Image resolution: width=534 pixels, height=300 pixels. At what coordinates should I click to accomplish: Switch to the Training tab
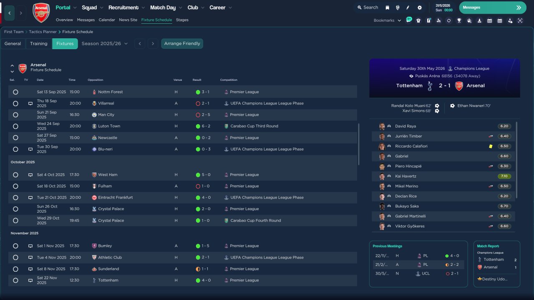[39, 44]
